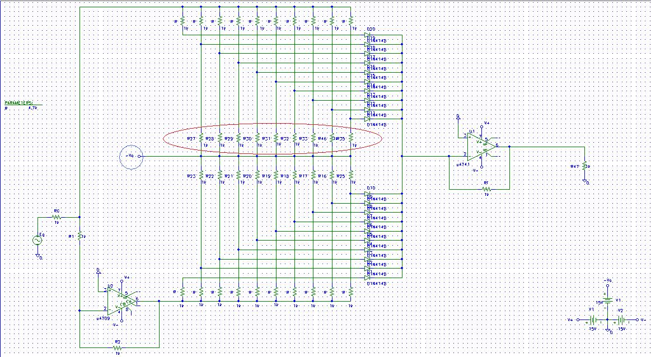
Task: Click the uA741 part name text
Action: (x=463, y=165)
